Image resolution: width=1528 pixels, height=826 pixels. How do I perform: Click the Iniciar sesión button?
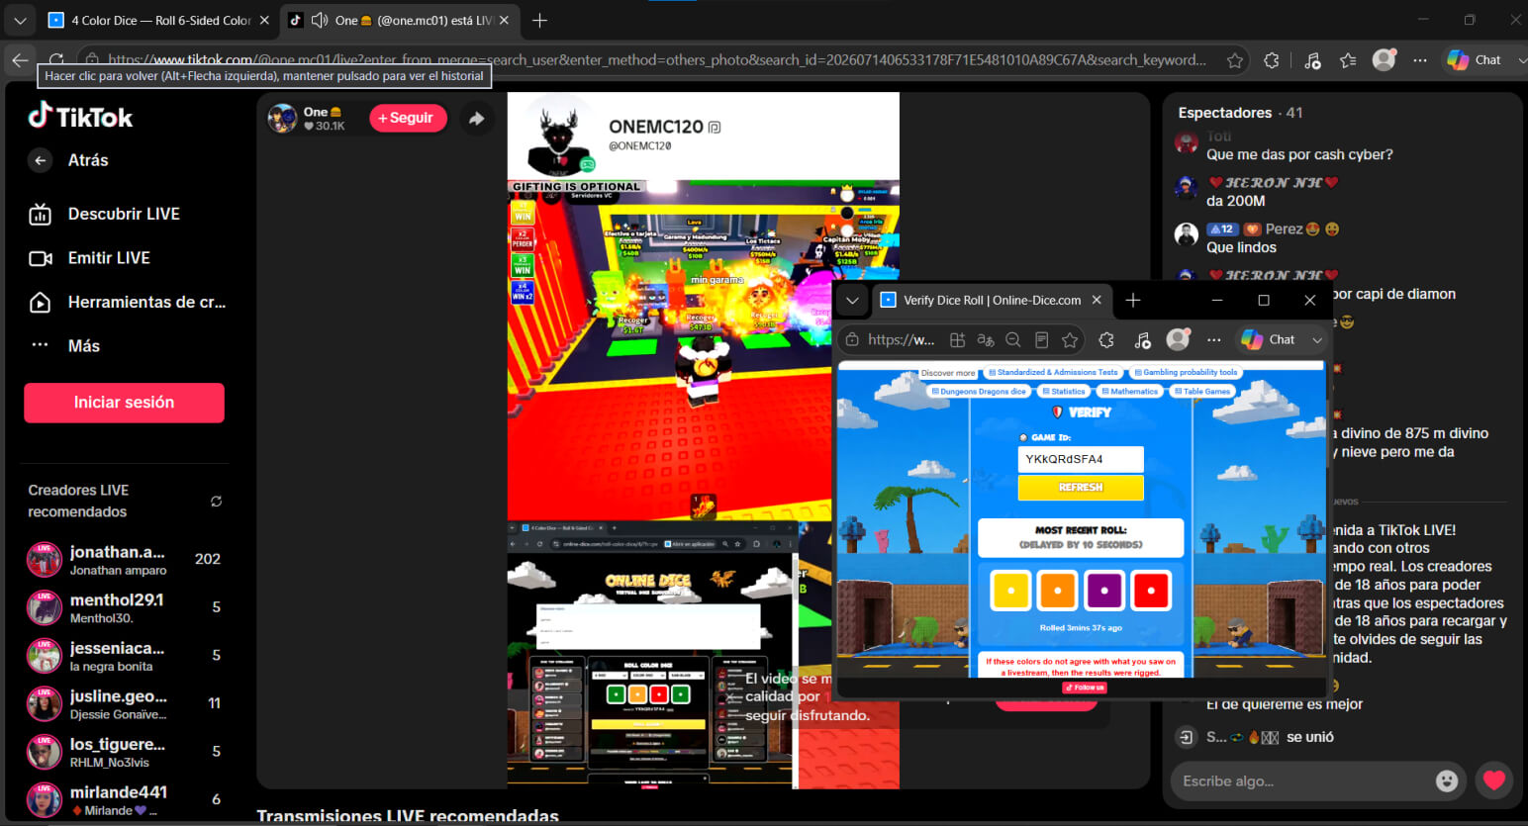click(124, 403)
